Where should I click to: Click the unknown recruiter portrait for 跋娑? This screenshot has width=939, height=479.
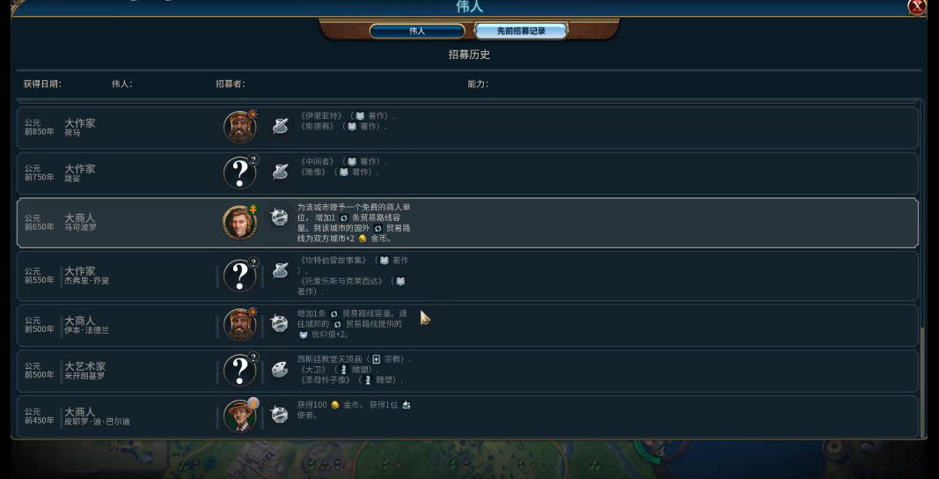click(x=240, y=173)
